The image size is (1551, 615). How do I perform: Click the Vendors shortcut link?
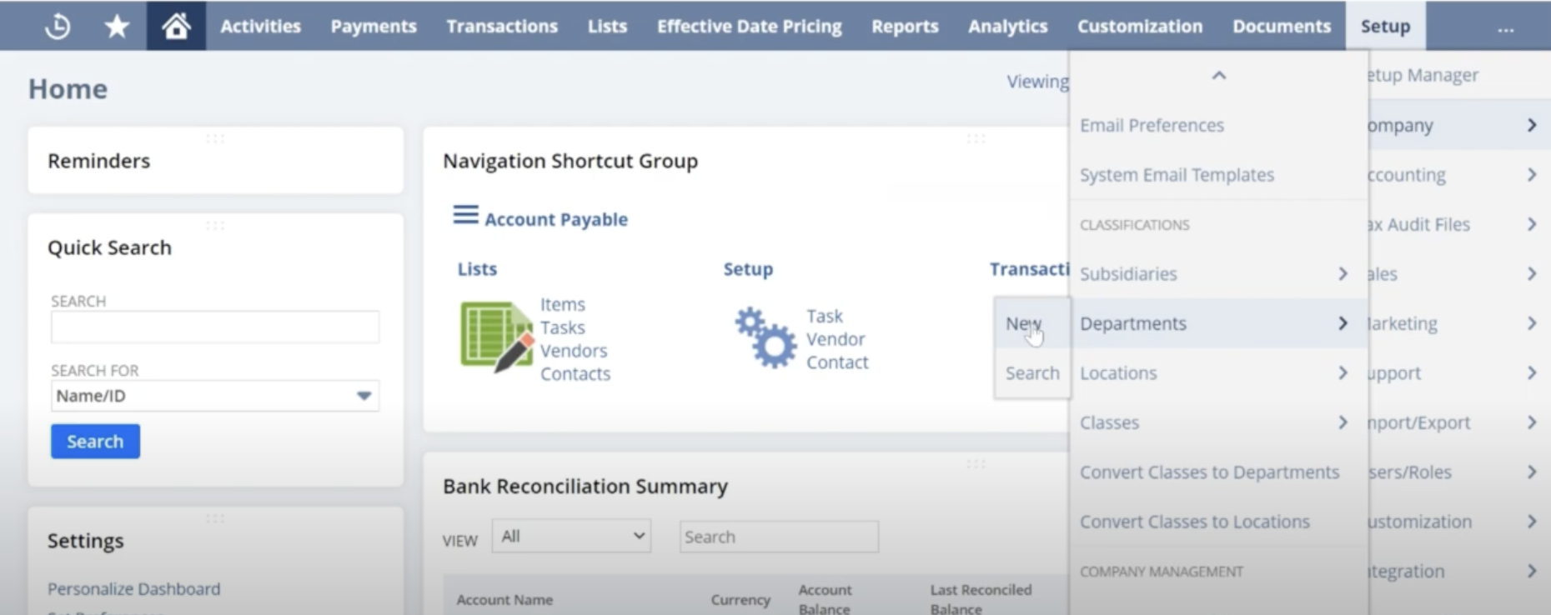click(x=574, y=350)
